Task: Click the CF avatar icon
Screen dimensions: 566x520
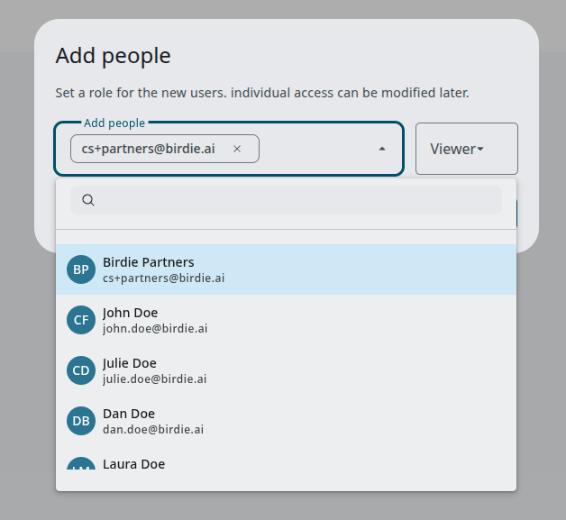Action: tap(81, 320)
